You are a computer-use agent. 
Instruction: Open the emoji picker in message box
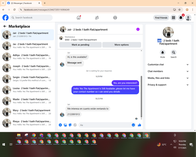[x=133, y=125]
